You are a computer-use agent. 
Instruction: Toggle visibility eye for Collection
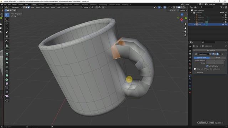coord(223,13)
